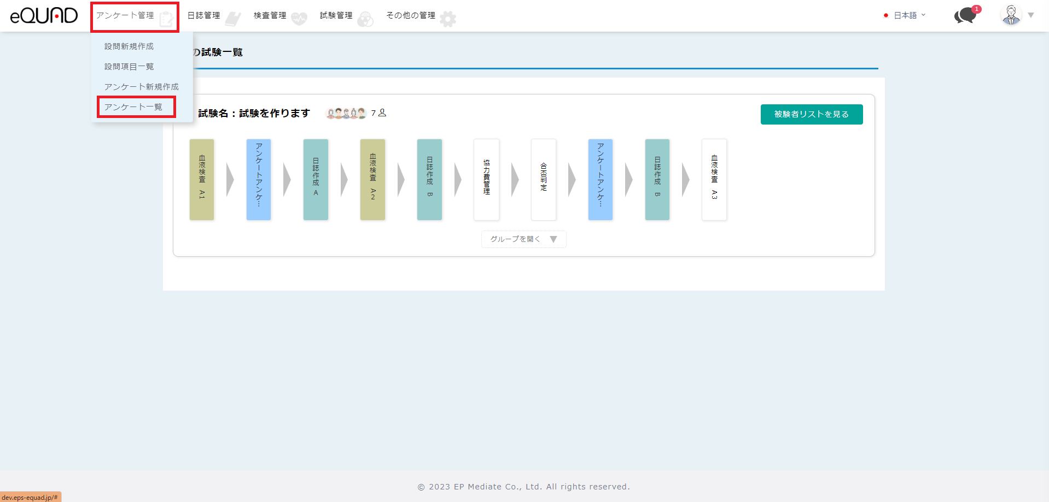Viewport: 1049px width, 502px height.
Task: Click the gear icon beside その他の管理
Action: (x=448, y=19)
